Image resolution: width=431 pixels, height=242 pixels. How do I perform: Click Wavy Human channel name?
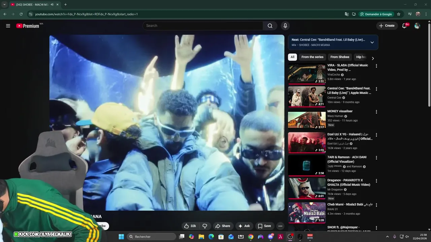tap(335, 116)
